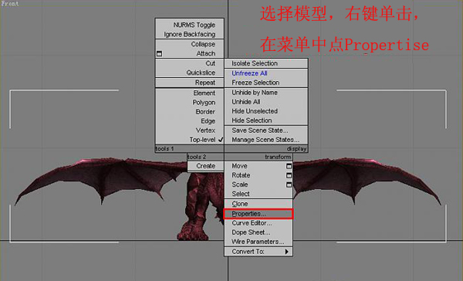Click the transform quad label
463x281 pixels.
(278, 157)
